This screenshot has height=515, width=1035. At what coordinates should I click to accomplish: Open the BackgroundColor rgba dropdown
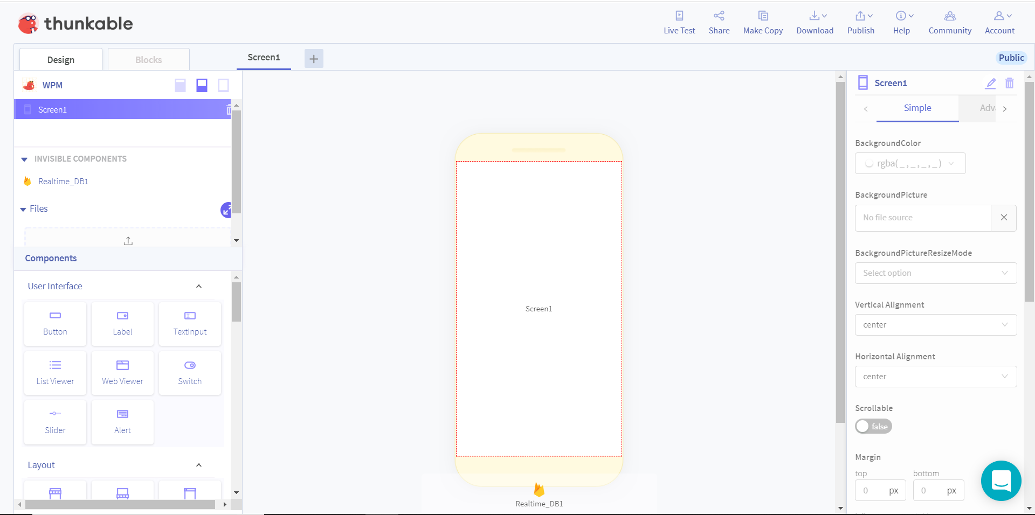(910, 163)
